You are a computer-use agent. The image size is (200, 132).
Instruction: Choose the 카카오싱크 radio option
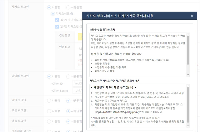coord(53,14)
